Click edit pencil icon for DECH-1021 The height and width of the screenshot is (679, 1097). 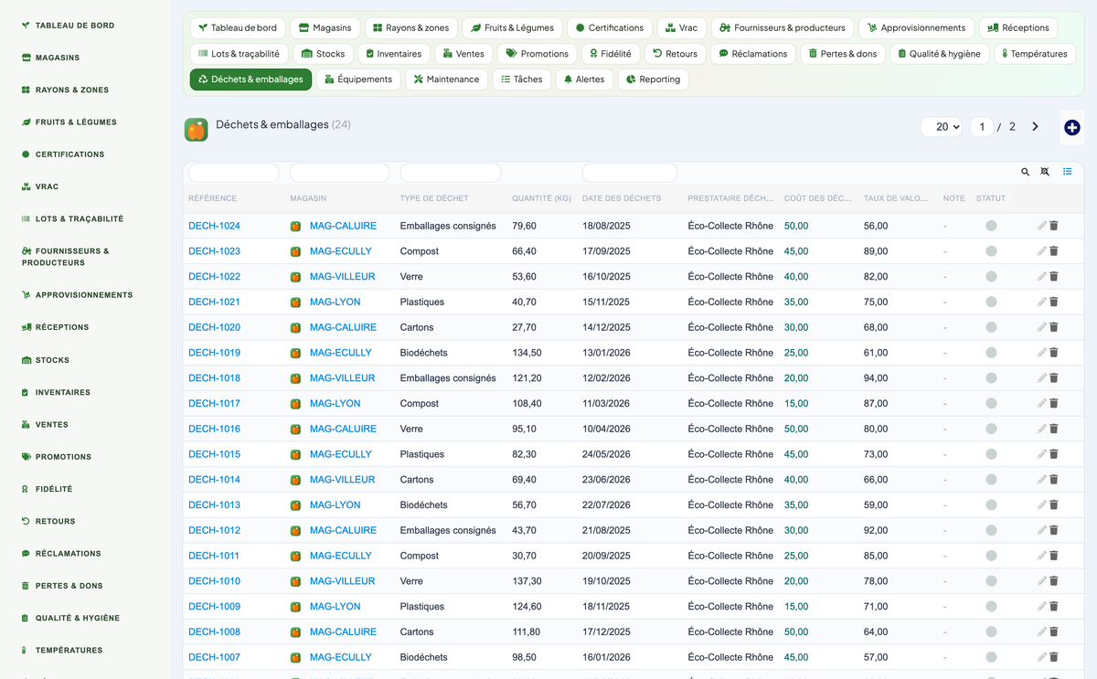click(x=1041, y=302)
